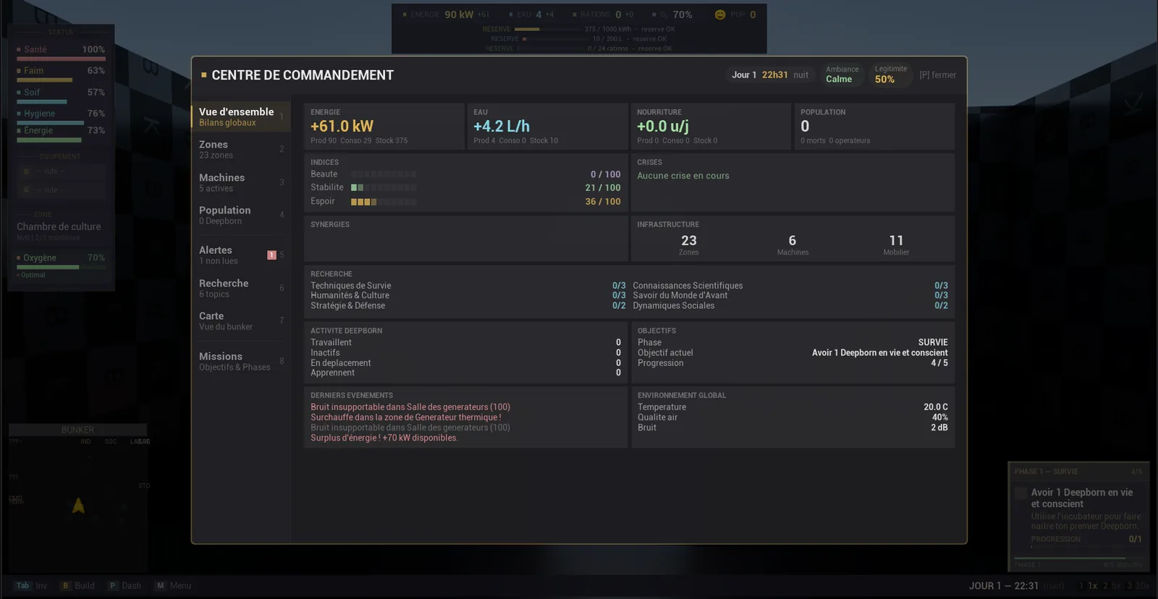Click the EAU +4.2 L/h card

point(547,127)
